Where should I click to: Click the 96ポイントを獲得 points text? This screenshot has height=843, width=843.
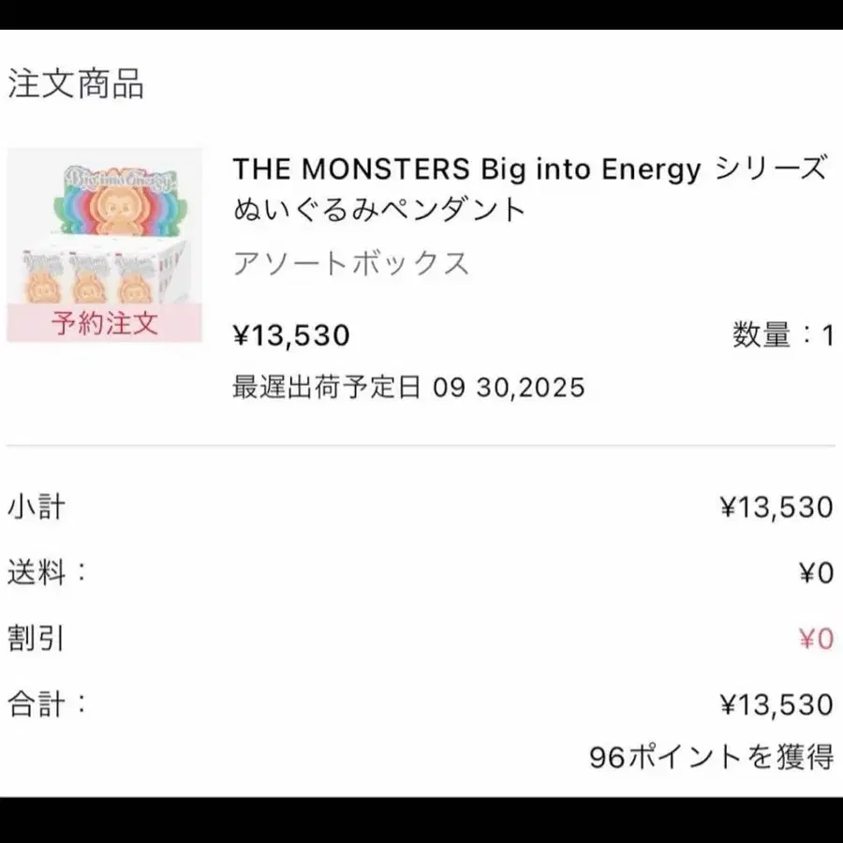(x=712, y=757)
